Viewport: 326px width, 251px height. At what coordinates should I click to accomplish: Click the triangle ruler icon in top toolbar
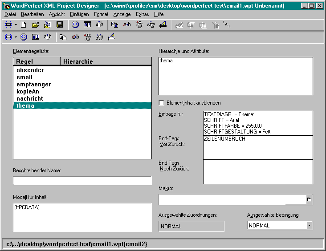pyautogui.click(x=163, y=25)
